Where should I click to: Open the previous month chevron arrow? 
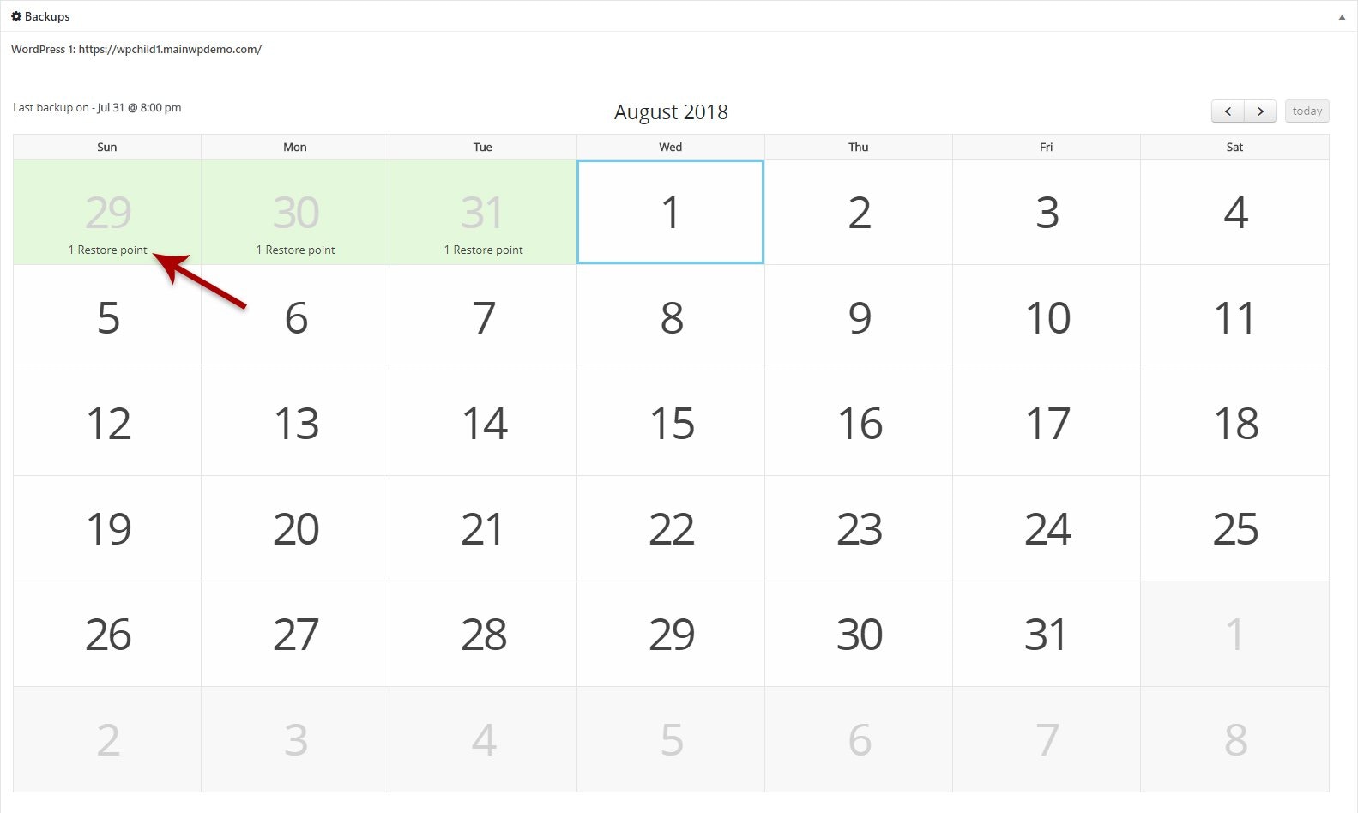[x=1228, y=111]
